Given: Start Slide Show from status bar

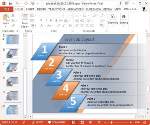Looking at the screenshot, I should (x=99, y=122).
